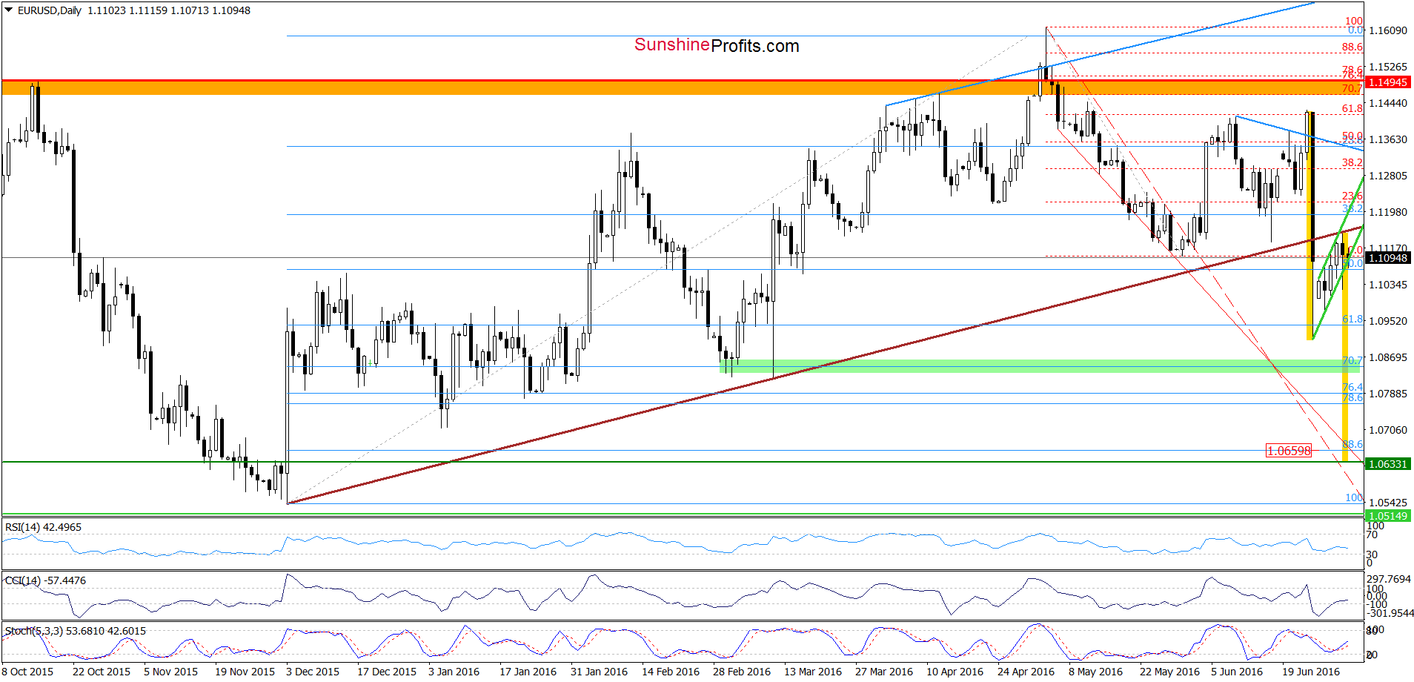This screenshot has height=682, width=1414.
Task: Click the 19 Nov 2015 date label
Action: [x=245, y=672]
